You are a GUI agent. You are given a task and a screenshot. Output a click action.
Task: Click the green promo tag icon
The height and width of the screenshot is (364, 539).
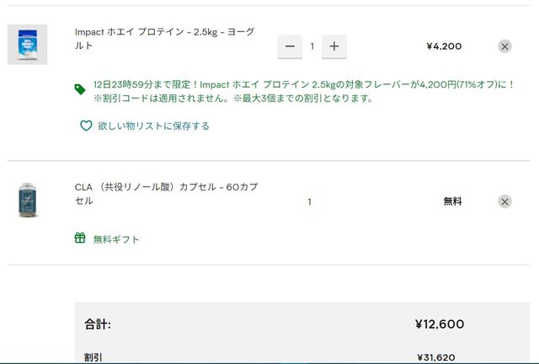80,88
